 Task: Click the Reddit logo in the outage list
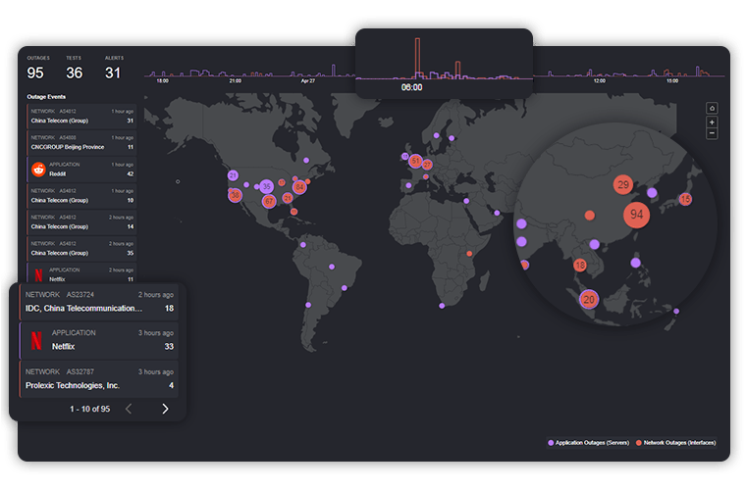39,170
